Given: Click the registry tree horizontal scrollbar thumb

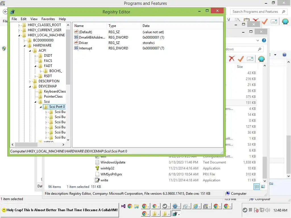Looking at the screenshot, I should click(x=26, y=144).
